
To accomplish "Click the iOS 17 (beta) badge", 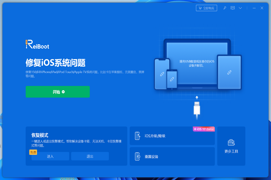I will point(204,129).
